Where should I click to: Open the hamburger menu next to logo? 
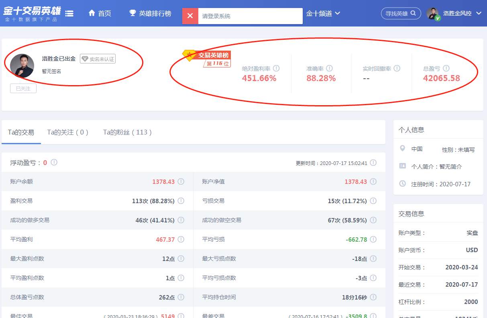[x=69, y=13]
